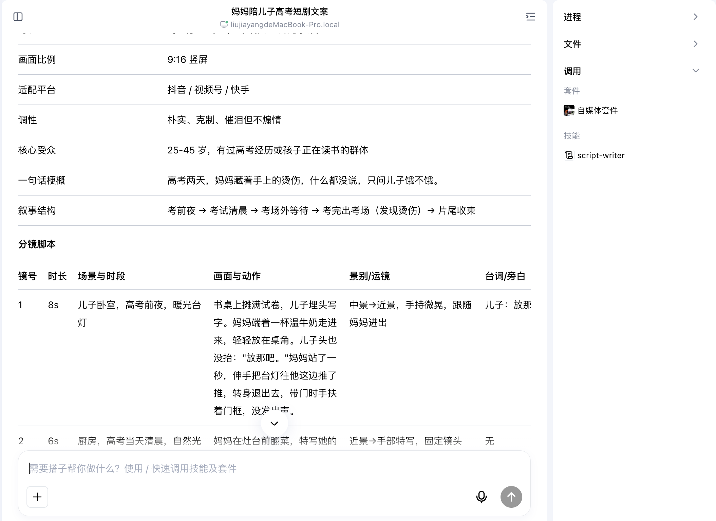Image resolution: width=716 pixels, height=521 pixels.
Task: Focus the chat input field
Action: pyautogui.click(x=274, y=468)
